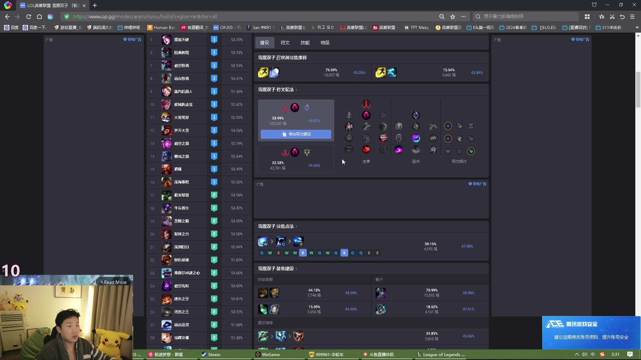
Task: Click champion row 齐天大圣
Action: tap(199, 130)
